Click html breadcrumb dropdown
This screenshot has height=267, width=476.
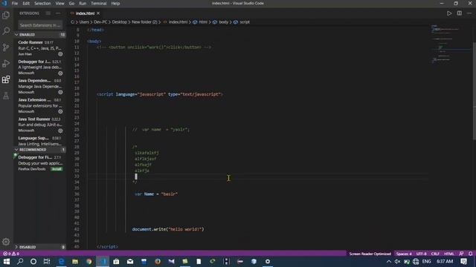200,22
